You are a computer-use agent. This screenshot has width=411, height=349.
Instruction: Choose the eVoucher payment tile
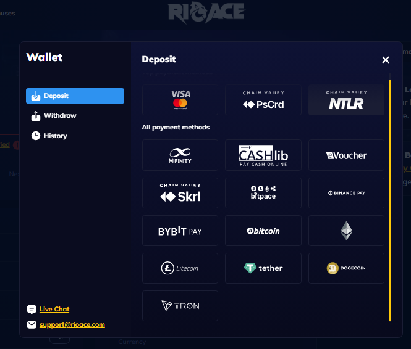346,155
